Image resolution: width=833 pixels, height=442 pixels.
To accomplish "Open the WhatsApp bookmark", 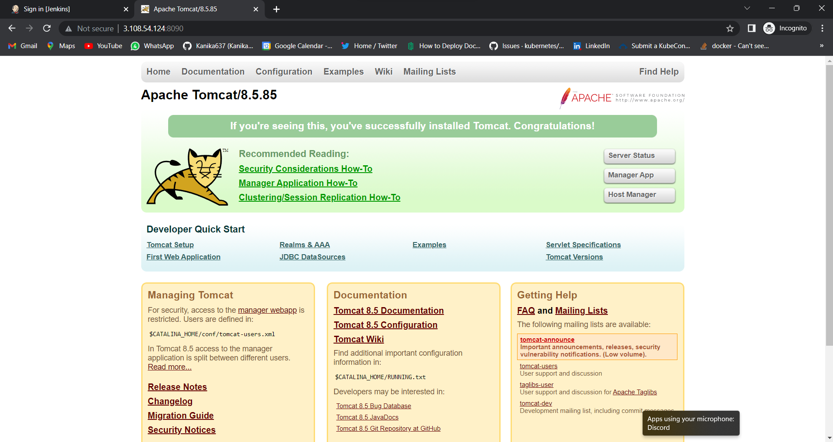I will [153, 46].
